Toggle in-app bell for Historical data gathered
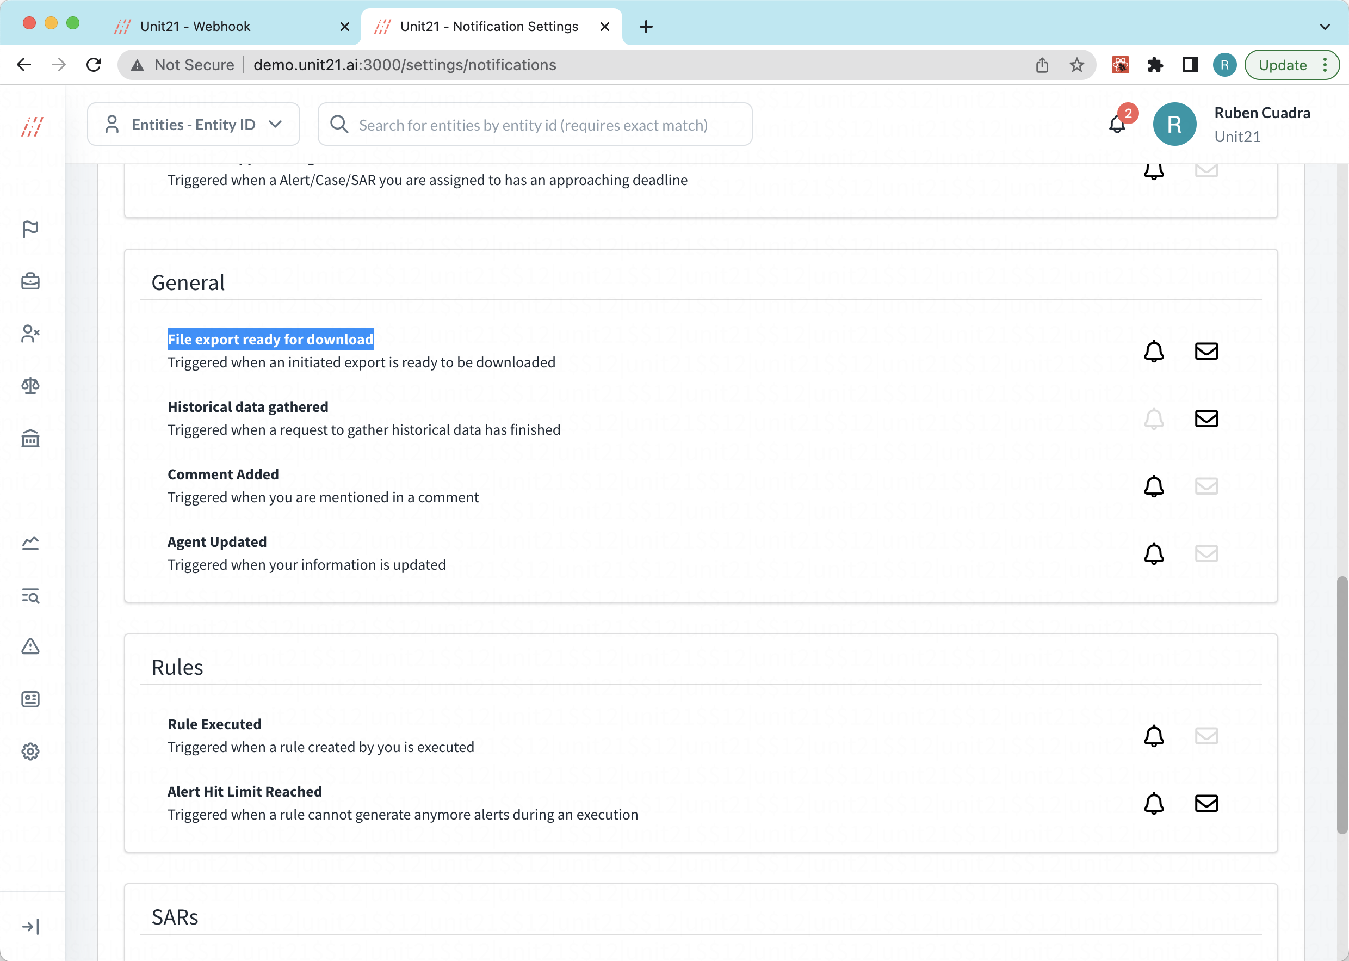Viewport: 1349px width, 961px height. [1153, 418]
